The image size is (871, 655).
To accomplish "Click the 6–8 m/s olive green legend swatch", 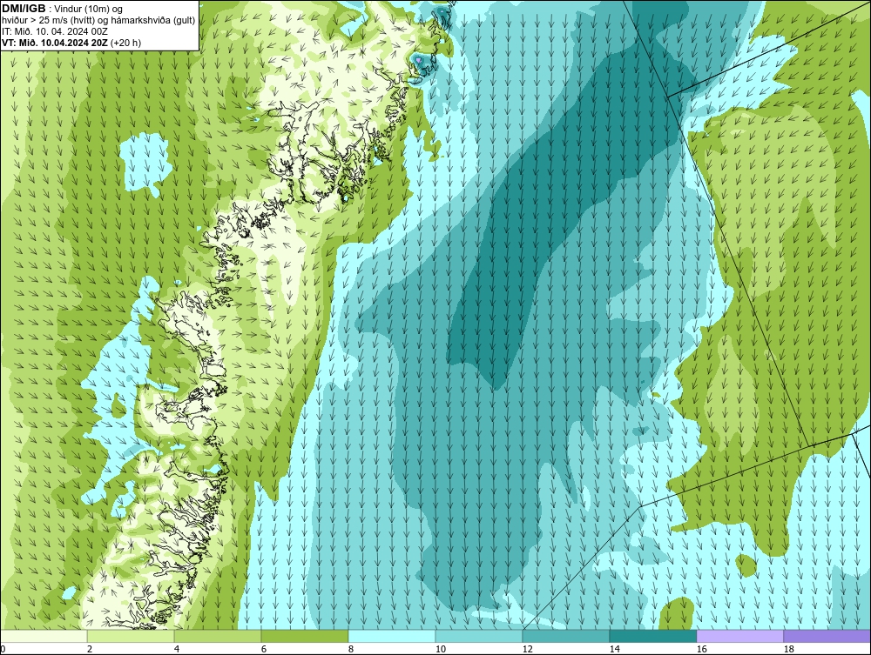I will pos(304,636).
